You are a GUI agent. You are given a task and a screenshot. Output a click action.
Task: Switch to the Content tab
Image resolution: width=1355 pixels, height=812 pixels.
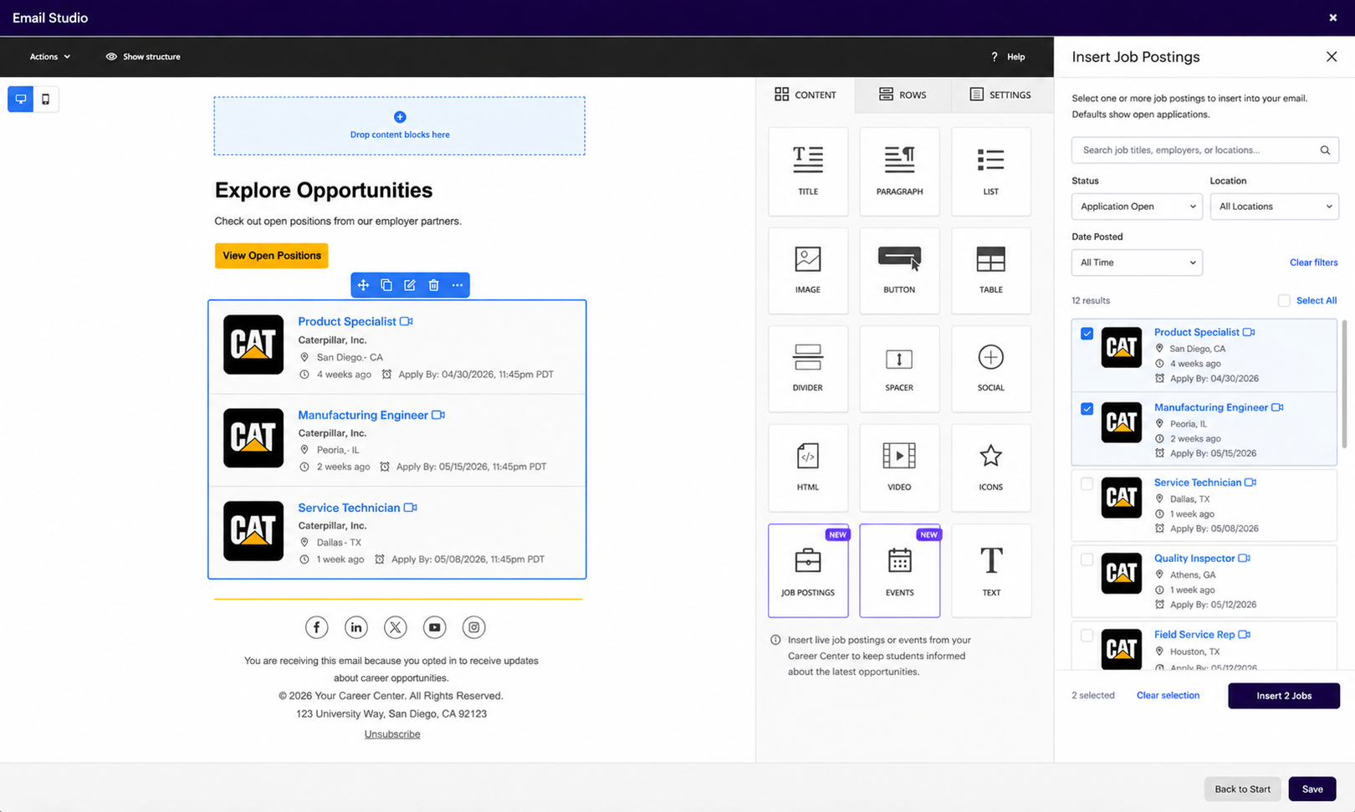(805, 94)
